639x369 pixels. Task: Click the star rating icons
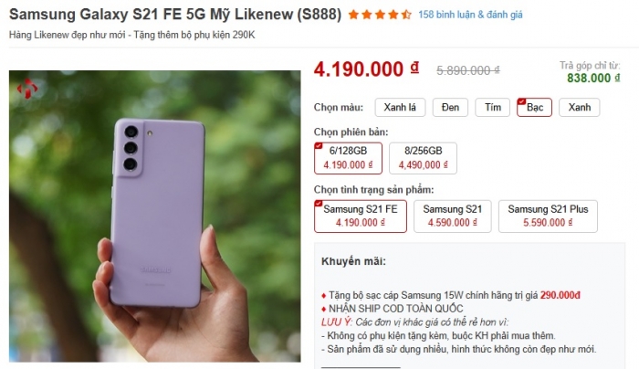pyautogui.click(x=379, y=16)
